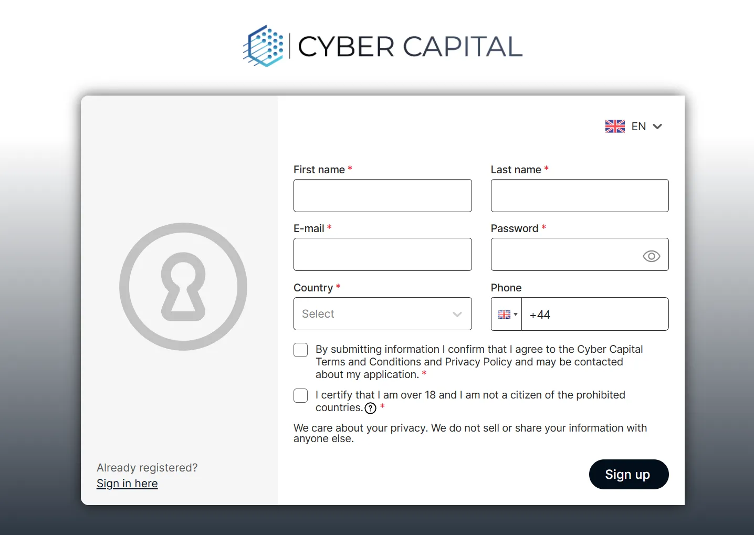Check the over 18 certification checkbox
The image size is (754, 535).
(x=301, y=396)
